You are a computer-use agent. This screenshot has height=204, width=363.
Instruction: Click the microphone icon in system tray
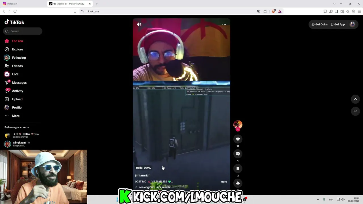[x=324, y=199]
